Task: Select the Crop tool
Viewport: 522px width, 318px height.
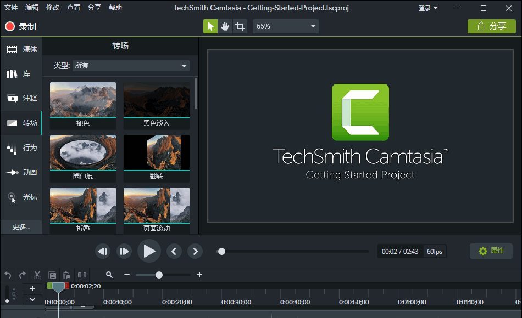Action: 240,26
